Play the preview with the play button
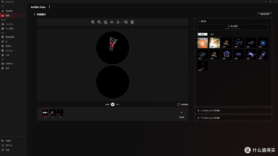 pyautogui.click(x=113, y=104)
